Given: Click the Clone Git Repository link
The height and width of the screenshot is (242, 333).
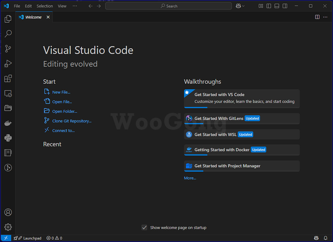Looking at the screenshot, I should tap(72, 121).
